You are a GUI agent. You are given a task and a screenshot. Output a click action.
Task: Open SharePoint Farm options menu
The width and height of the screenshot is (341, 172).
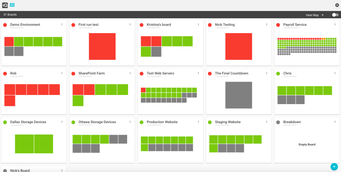pos(130,73)
